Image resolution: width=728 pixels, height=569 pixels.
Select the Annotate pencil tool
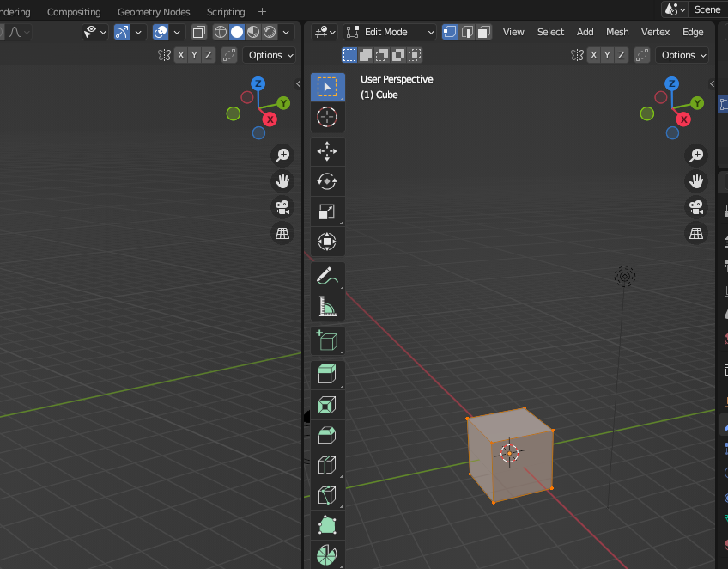point(327,276)
